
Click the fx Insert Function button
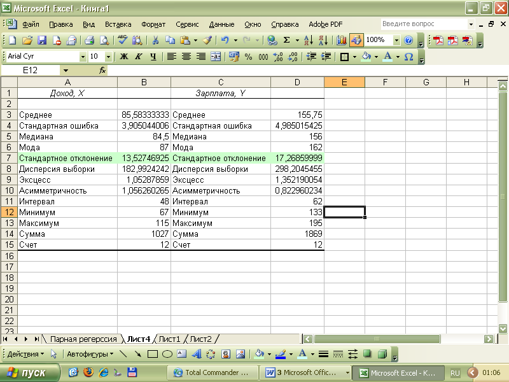102,70
